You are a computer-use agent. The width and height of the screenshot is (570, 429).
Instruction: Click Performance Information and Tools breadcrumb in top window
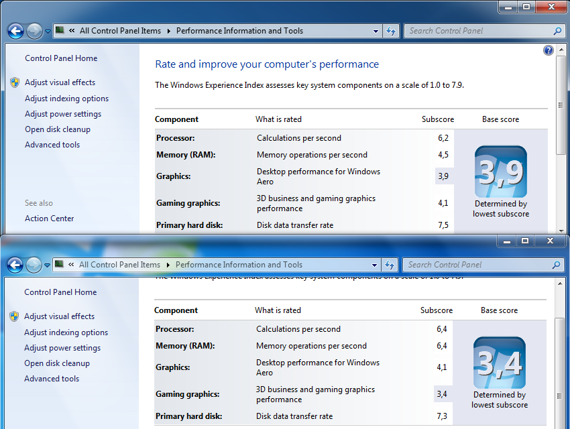point(239,31)
